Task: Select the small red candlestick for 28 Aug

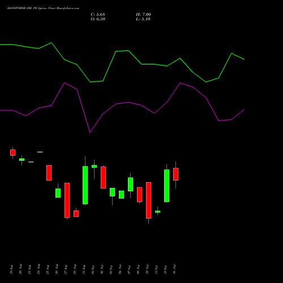Action: (76, 214)
